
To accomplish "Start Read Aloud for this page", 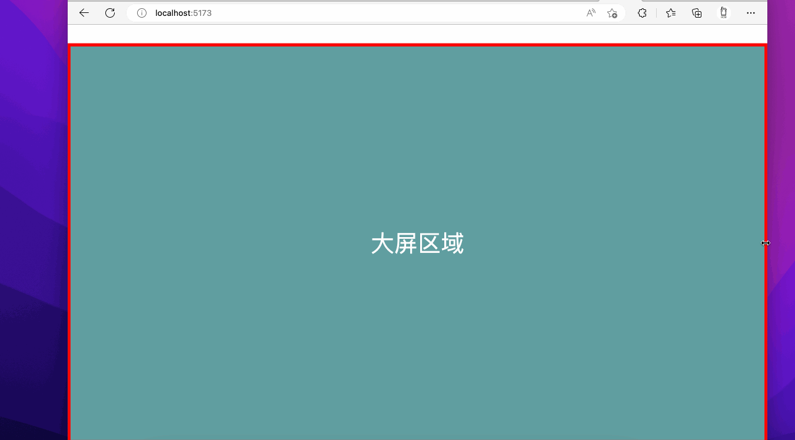I will (x=591, y=13).
